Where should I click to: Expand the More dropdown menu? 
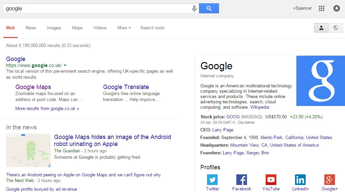tap(124, 28)
